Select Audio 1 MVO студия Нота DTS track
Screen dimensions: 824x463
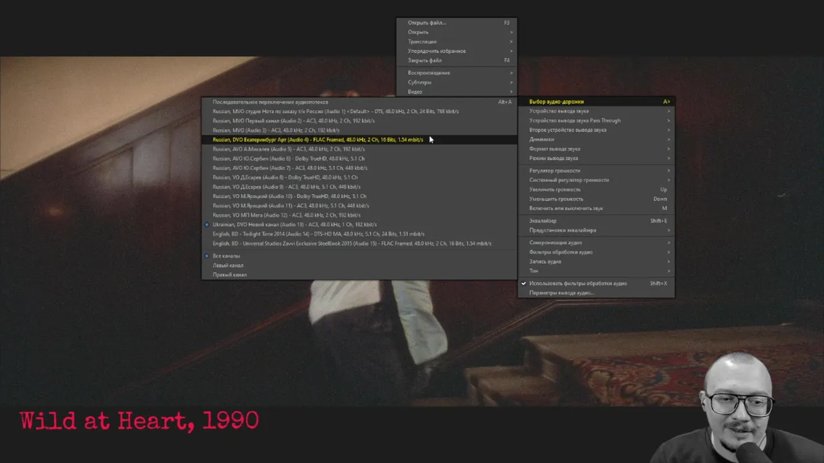pos(359,111)
